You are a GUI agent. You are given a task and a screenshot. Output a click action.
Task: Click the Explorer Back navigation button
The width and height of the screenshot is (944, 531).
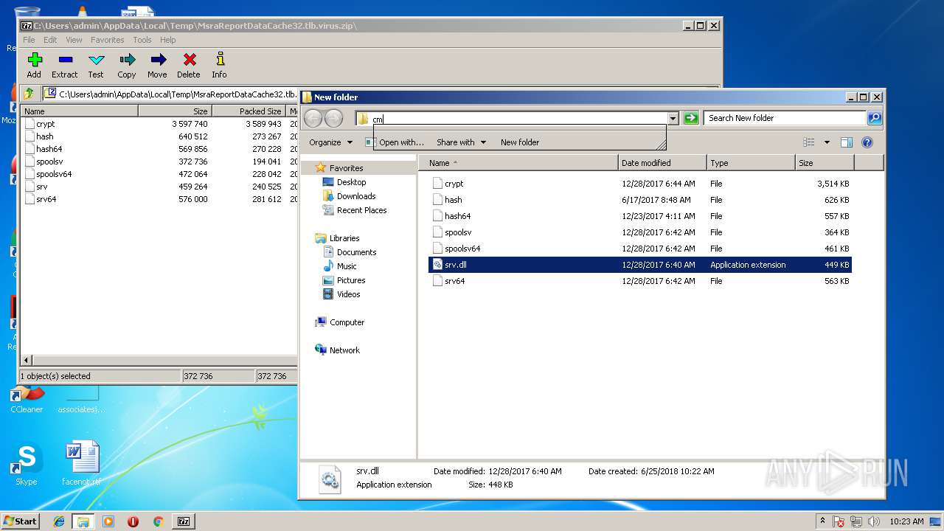point(313,118)
